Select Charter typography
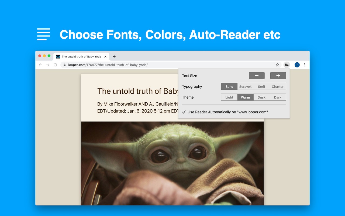The width and height of the screenshot is (345, 216). (x=278, y=86)
